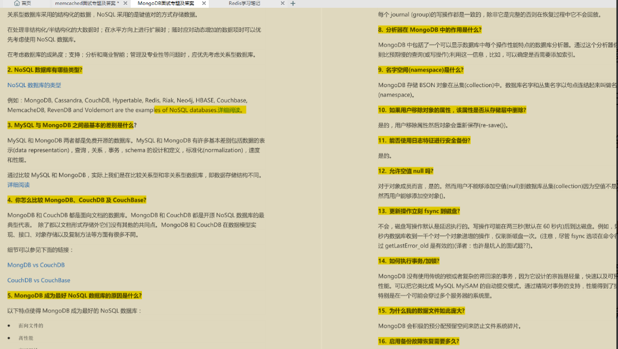Click heading '16. 启用备份故障恢复需要多久?'

click(x=419, y=341)
